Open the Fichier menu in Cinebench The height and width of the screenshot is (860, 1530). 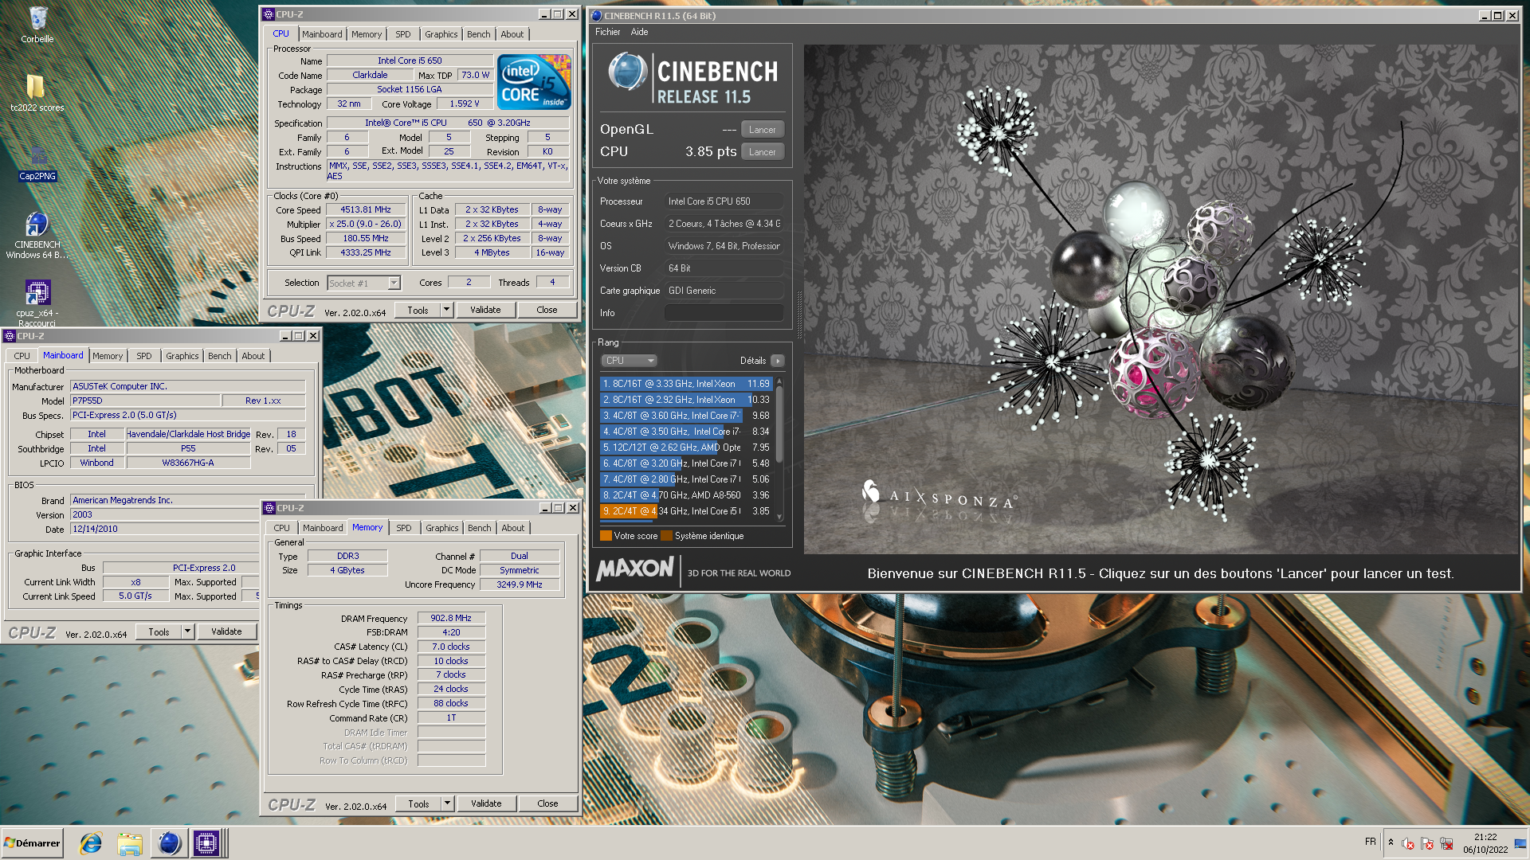pyautogui.click(x=607, y=32)
